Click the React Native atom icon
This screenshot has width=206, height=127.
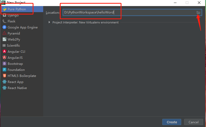coord(4,88)
